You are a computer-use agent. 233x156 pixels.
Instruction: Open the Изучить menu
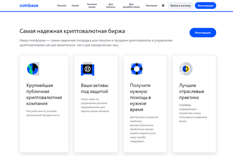pos(62,5)
